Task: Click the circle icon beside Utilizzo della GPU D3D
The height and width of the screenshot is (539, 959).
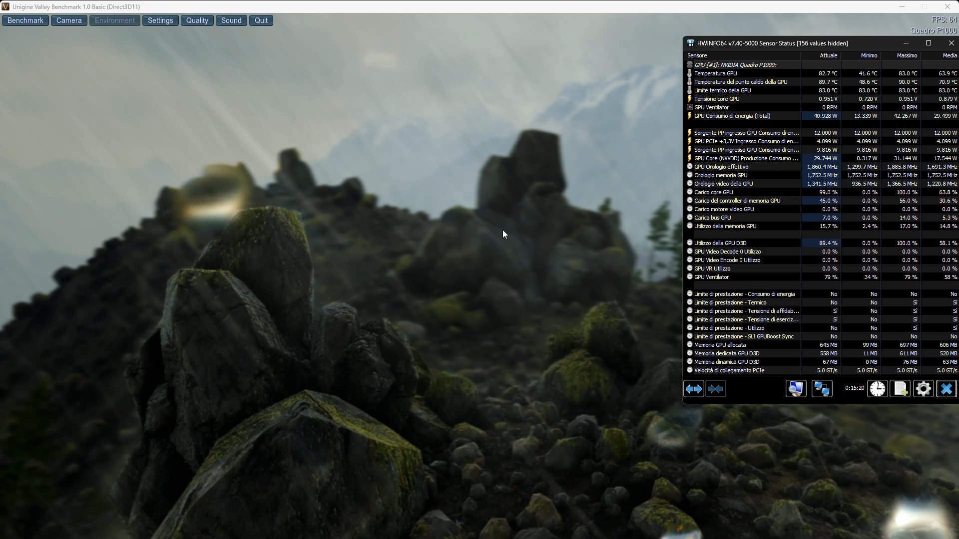Action: click(690, 243)
